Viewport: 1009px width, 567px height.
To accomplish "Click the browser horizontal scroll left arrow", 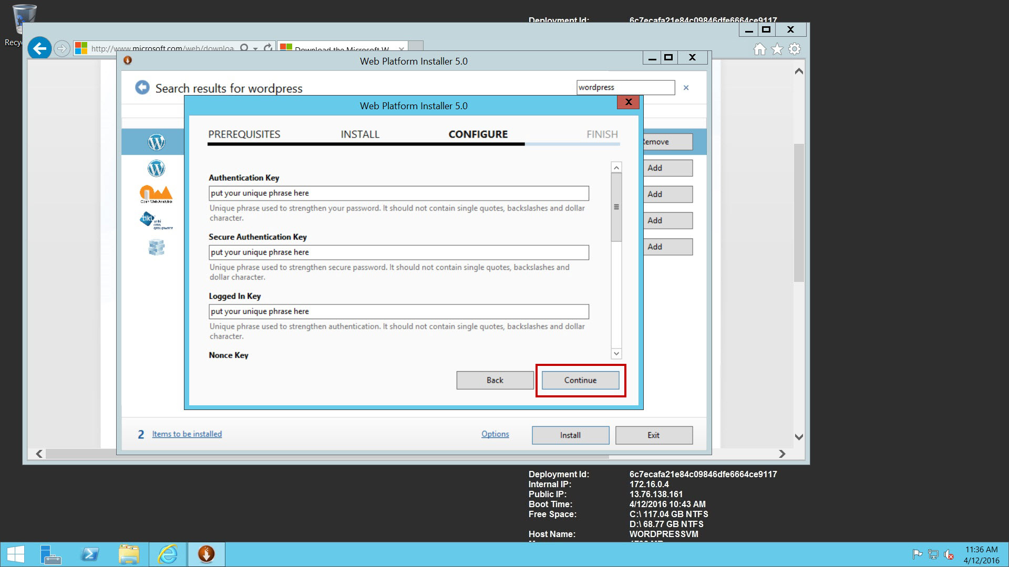I will pyautogui.click(x=39, y=454).
